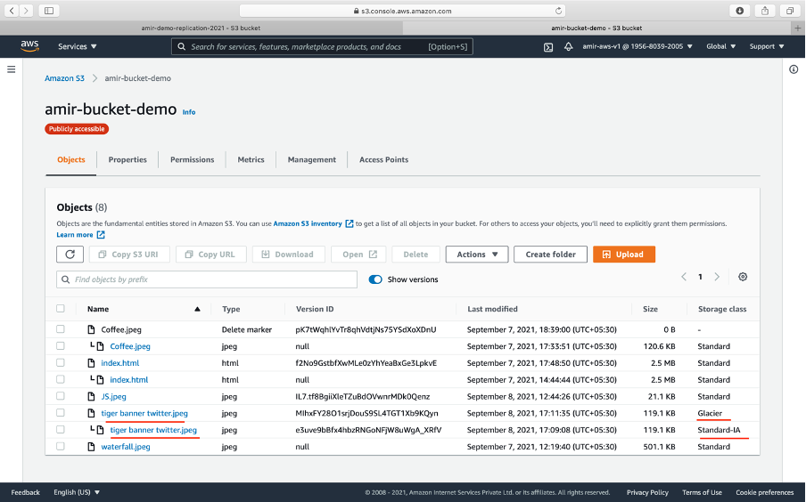Select all objects with header checkbox
806x502 pixels.
pos(61,309)
